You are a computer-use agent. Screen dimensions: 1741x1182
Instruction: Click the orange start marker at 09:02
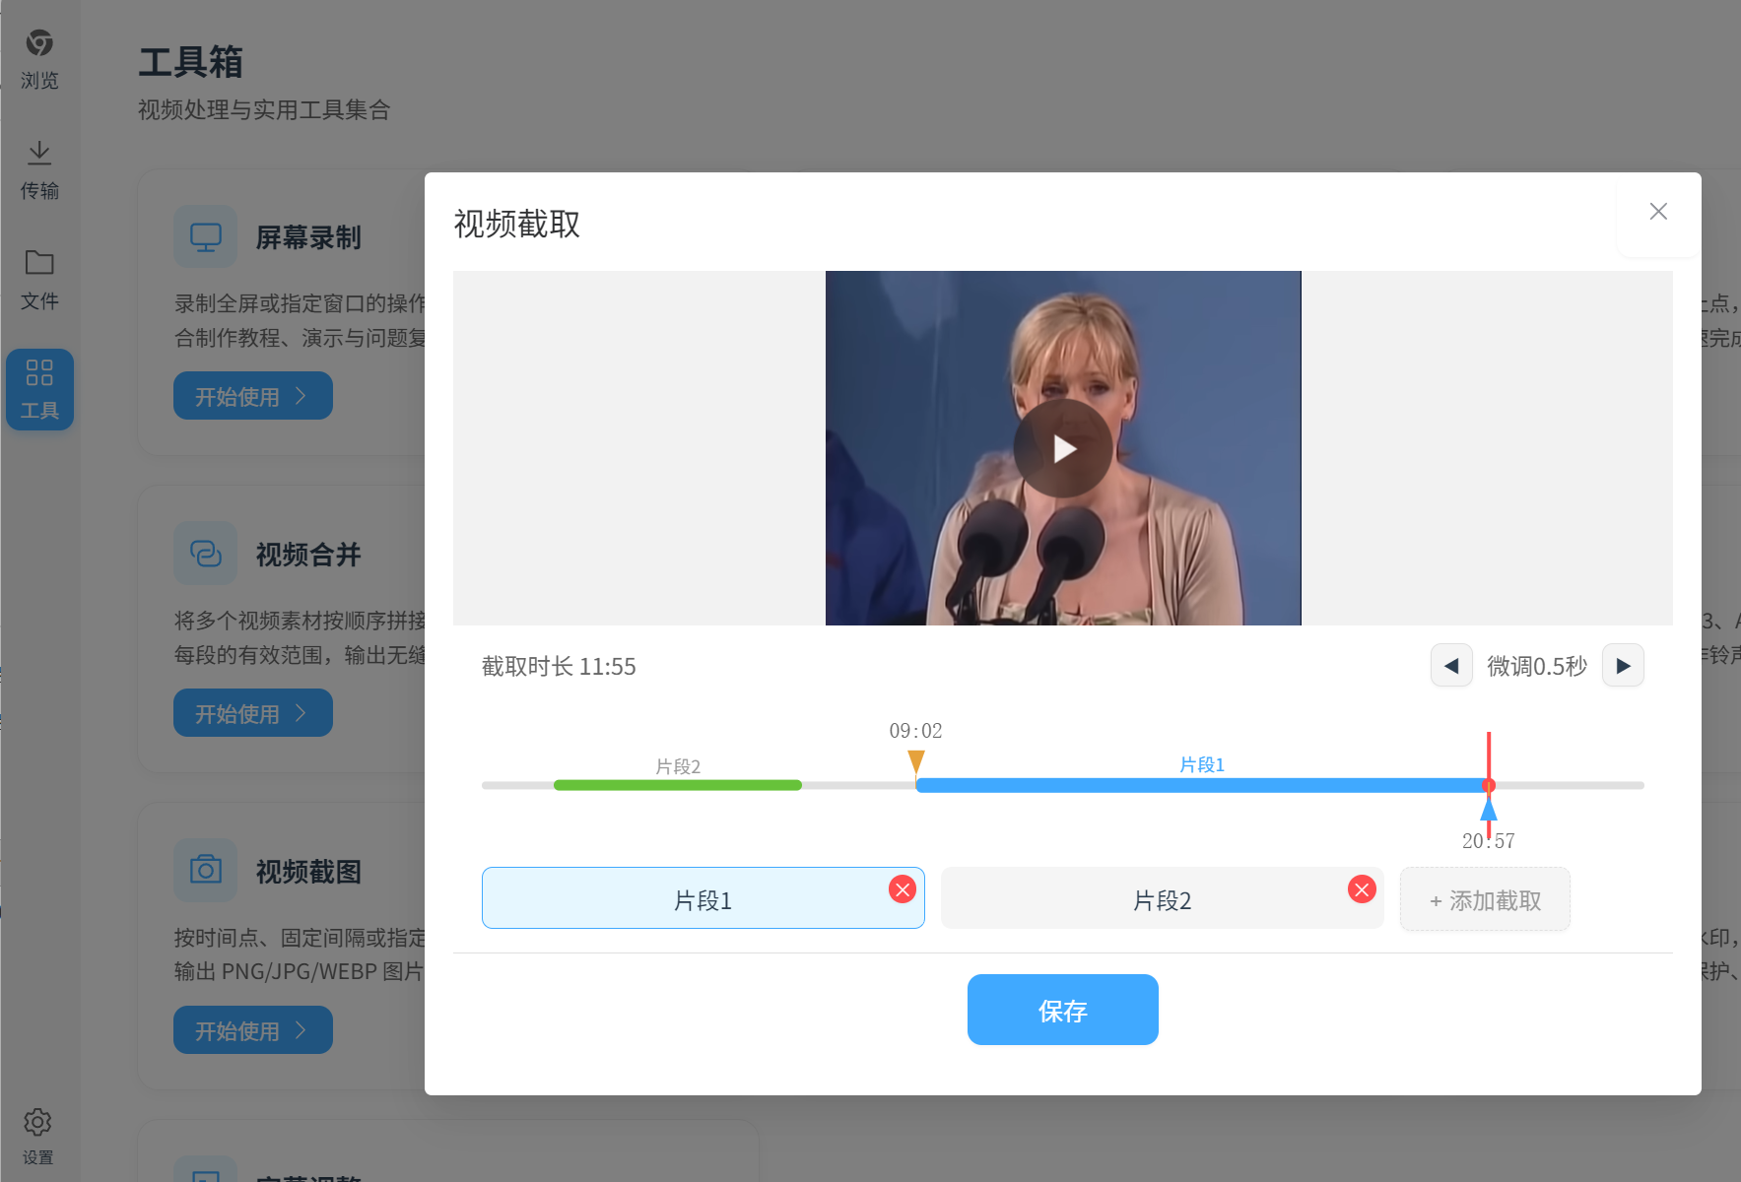point(916,761)
